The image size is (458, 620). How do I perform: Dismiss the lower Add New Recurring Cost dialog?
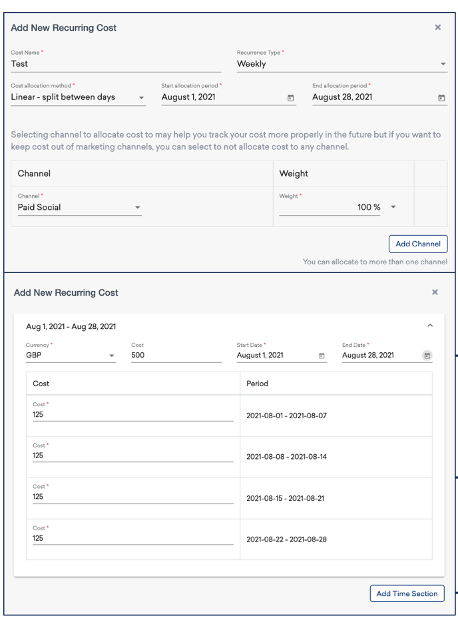point(435,292)
